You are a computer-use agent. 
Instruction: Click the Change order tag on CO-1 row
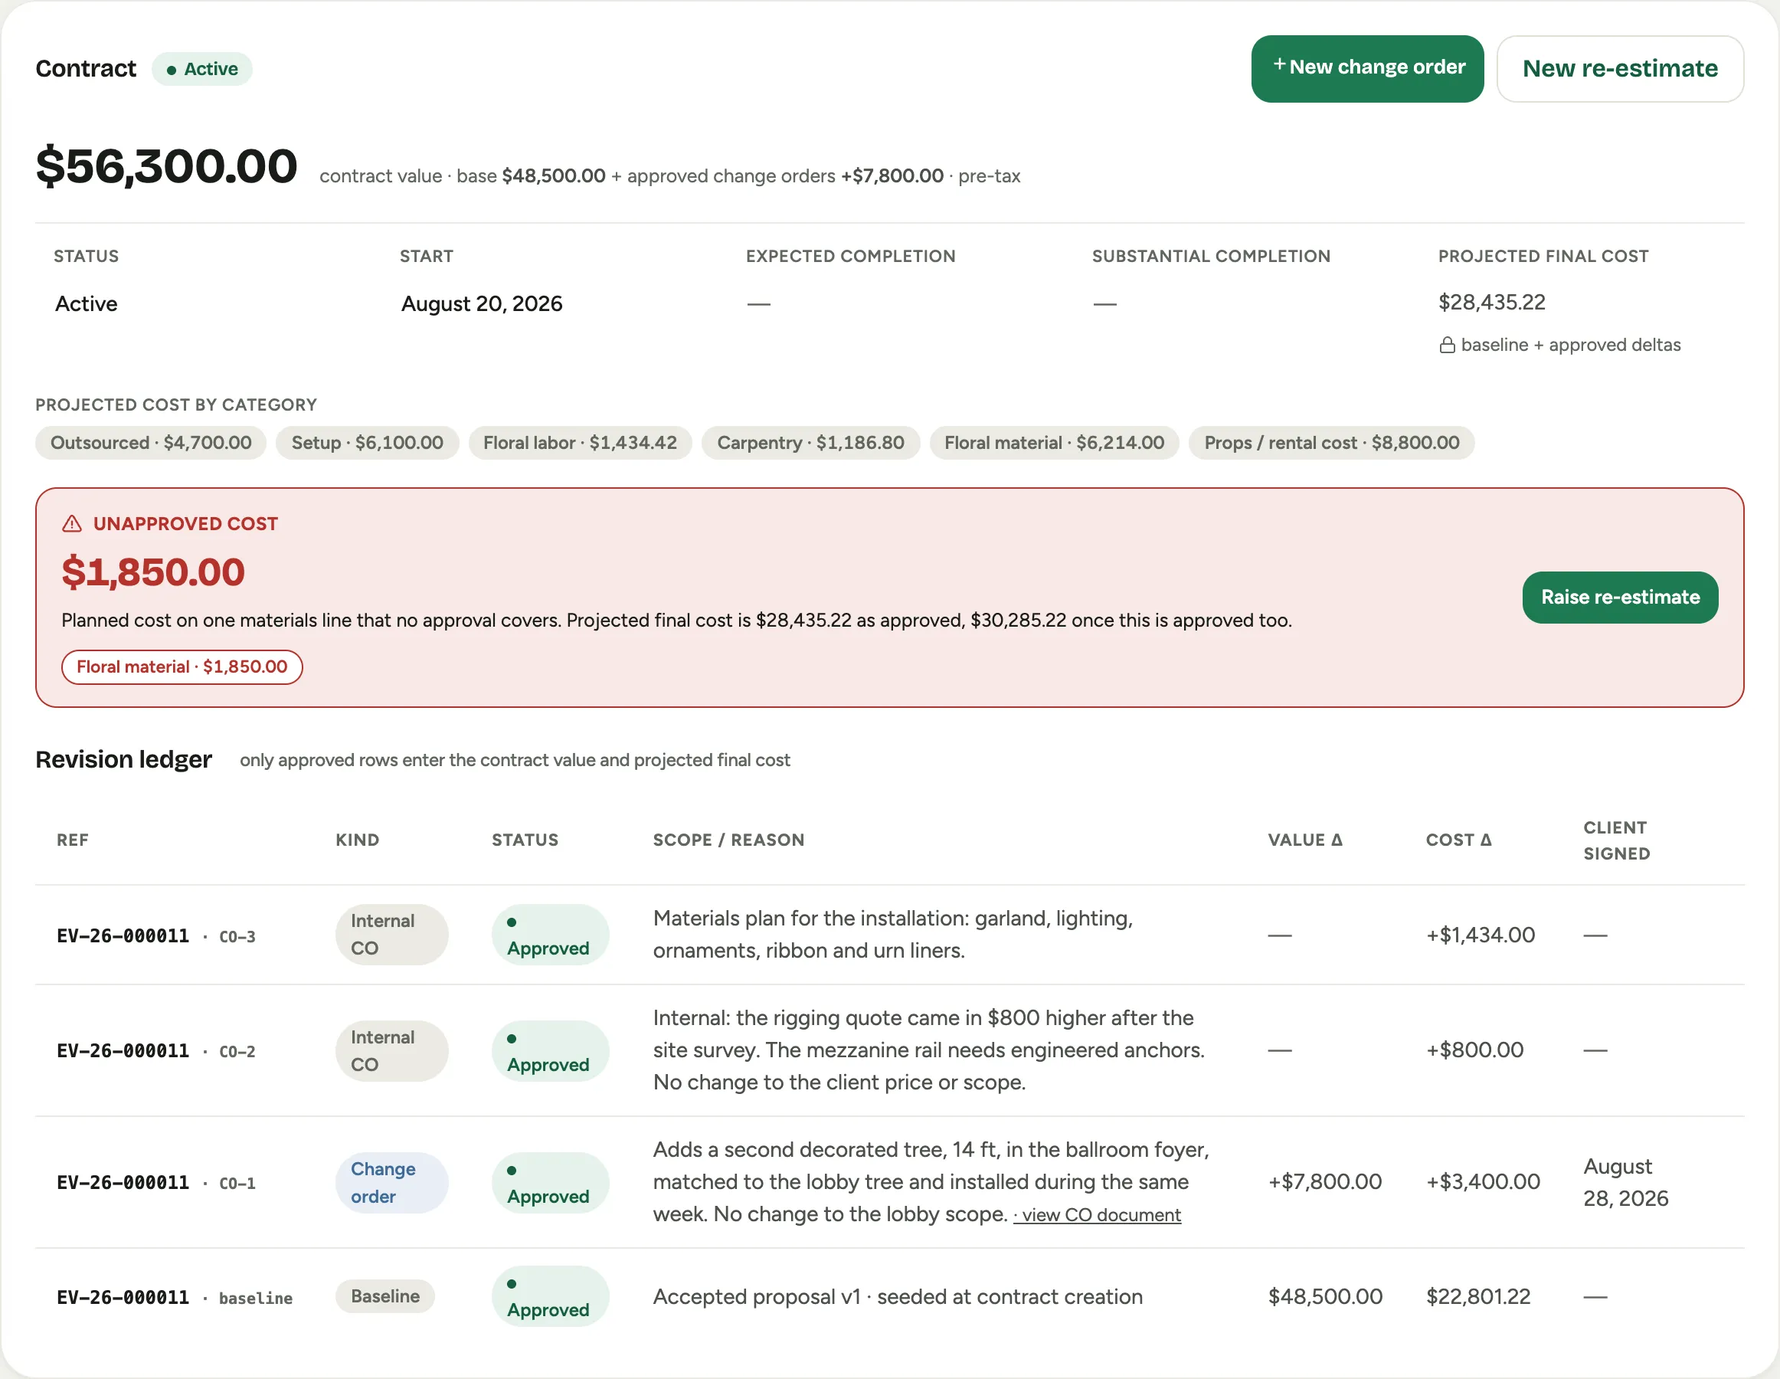click(391, 1183)
